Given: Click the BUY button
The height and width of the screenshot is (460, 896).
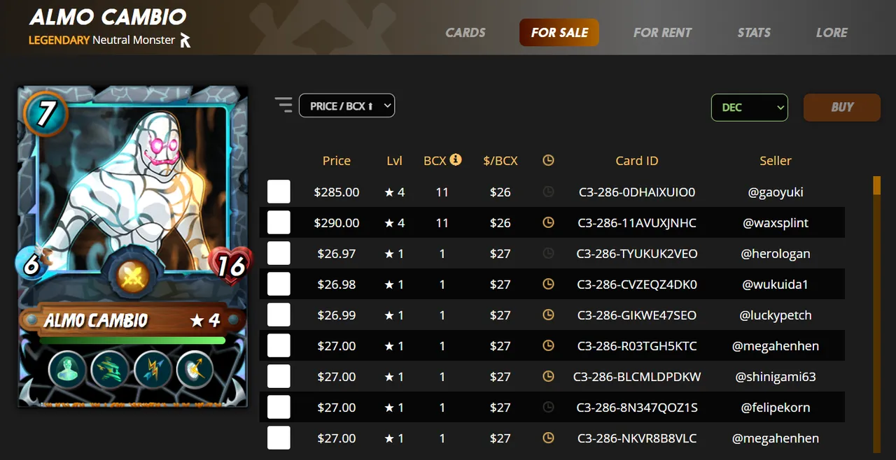Looking at the screenshot, I should click(842, 107).
